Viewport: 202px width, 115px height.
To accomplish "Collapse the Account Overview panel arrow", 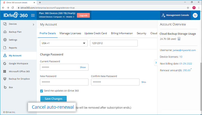I will [x=156, y=63].
